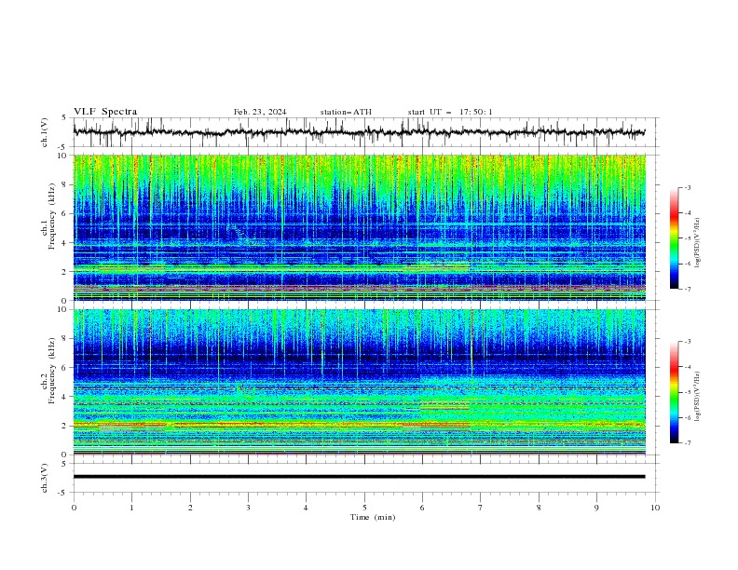Click inside the ch.2 frequency spectrogram panel
Viewport: 738px width, 570px height.
[359, 382]
